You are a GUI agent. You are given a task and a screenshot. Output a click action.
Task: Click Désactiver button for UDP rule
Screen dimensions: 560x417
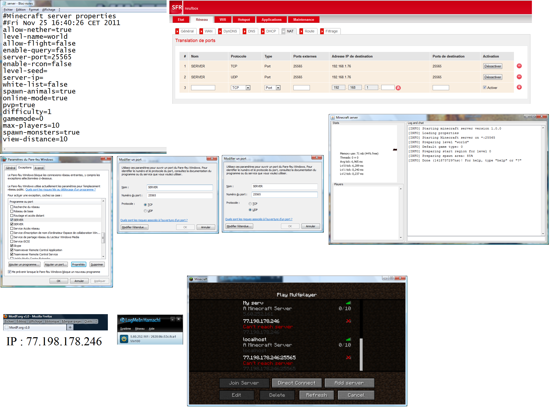click(493, 77)
